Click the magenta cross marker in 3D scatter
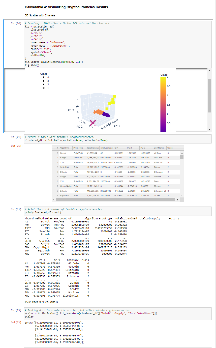 [93, 123]
